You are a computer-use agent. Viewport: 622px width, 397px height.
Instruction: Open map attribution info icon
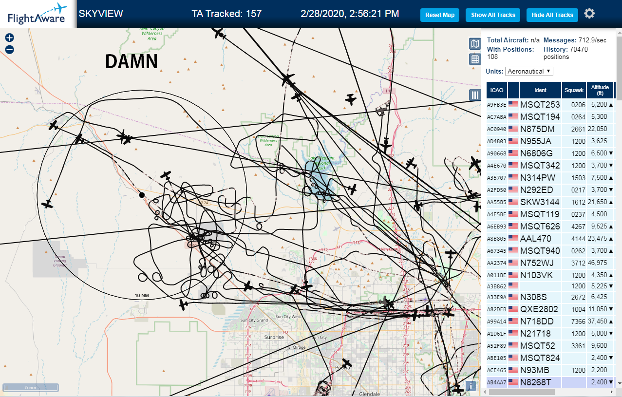click(471, 386)
